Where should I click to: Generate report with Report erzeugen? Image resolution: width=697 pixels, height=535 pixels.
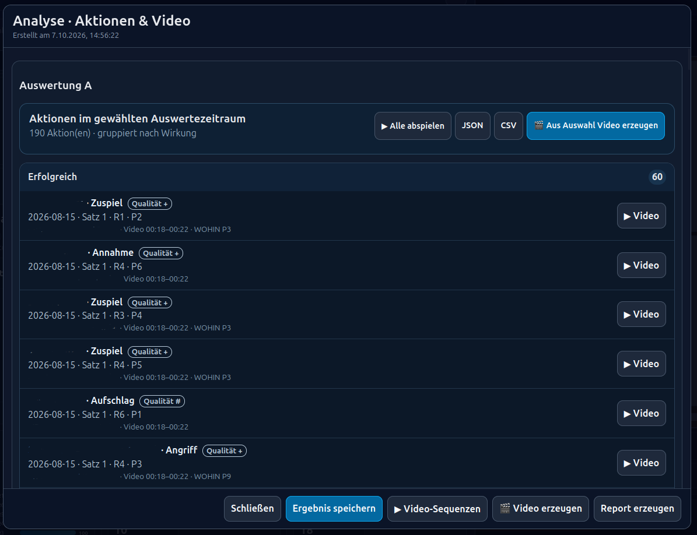637,508
